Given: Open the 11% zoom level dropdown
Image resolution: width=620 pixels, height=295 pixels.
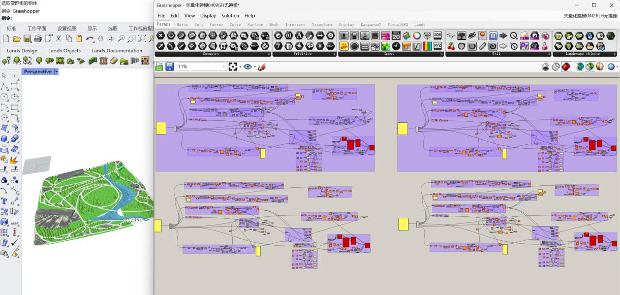Looking at the screenshot, I should [224, 67].
